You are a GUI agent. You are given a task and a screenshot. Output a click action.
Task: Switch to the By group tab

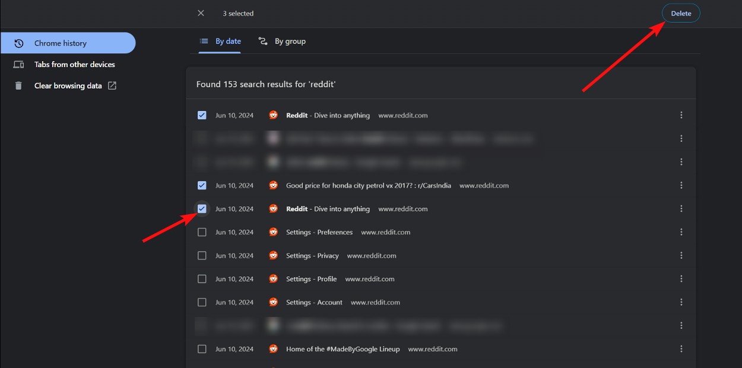(282, 42)
